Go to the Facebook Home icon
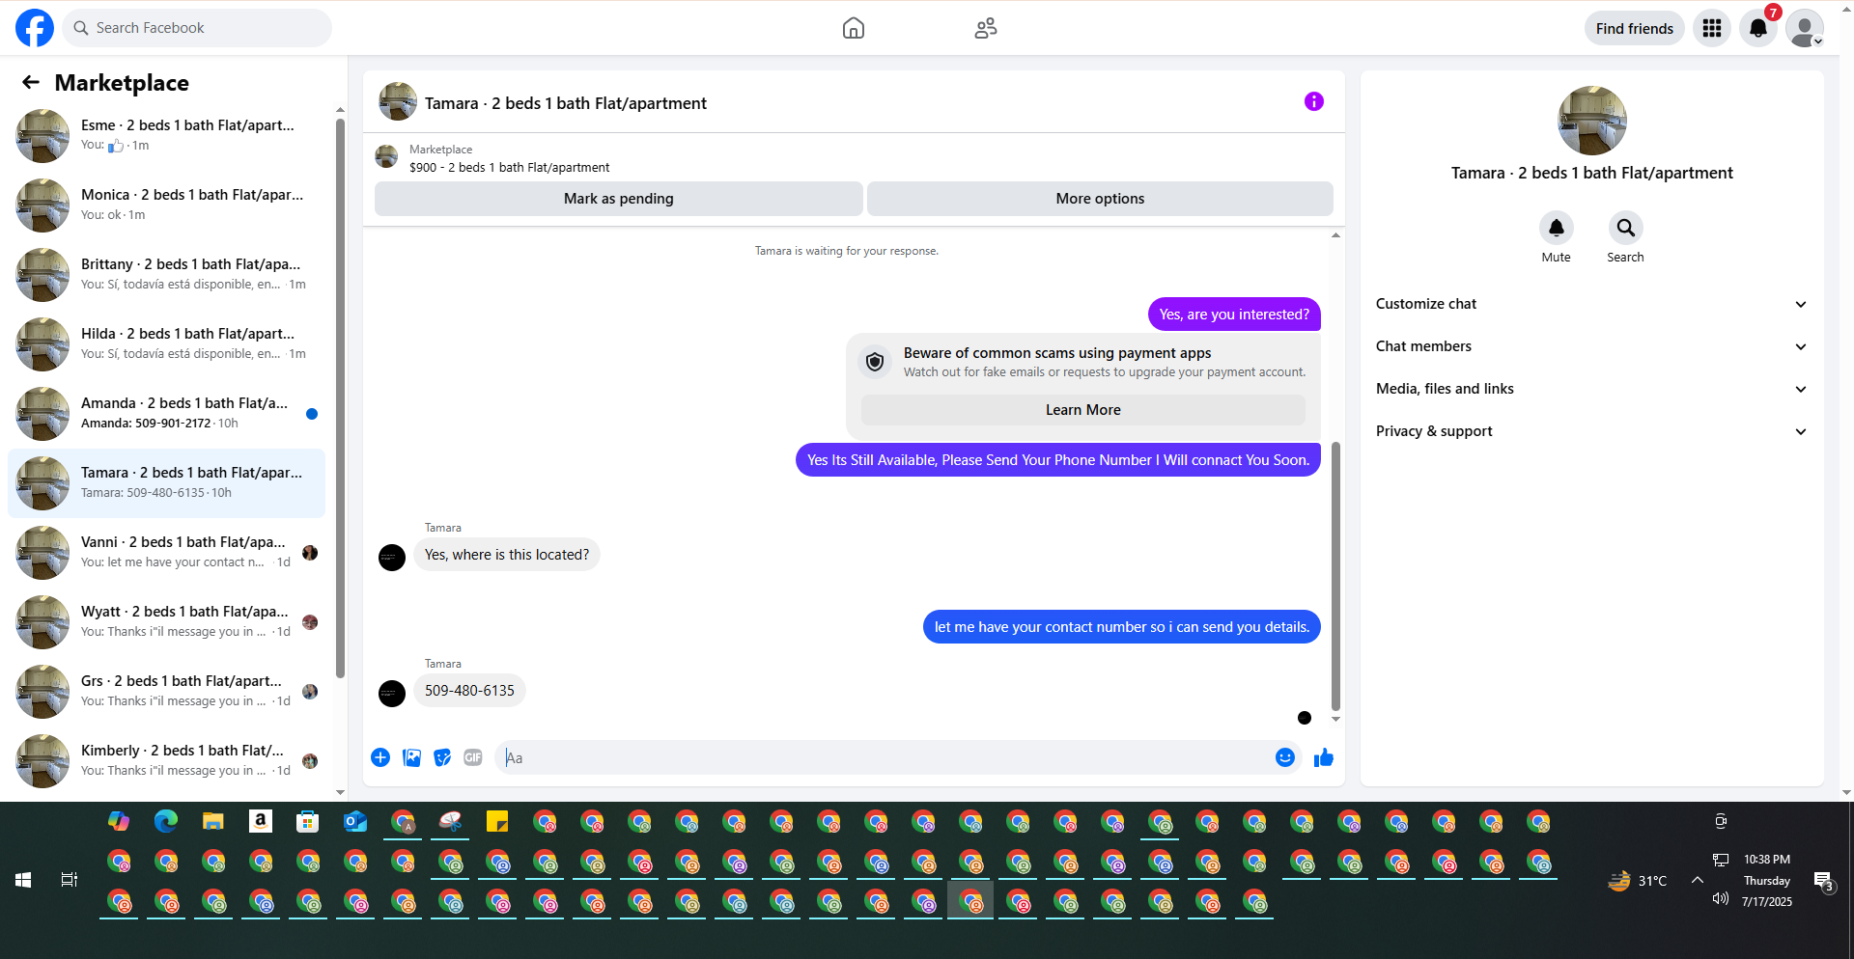This screenshot has height=959, width=1854. (x=854, y=28)
